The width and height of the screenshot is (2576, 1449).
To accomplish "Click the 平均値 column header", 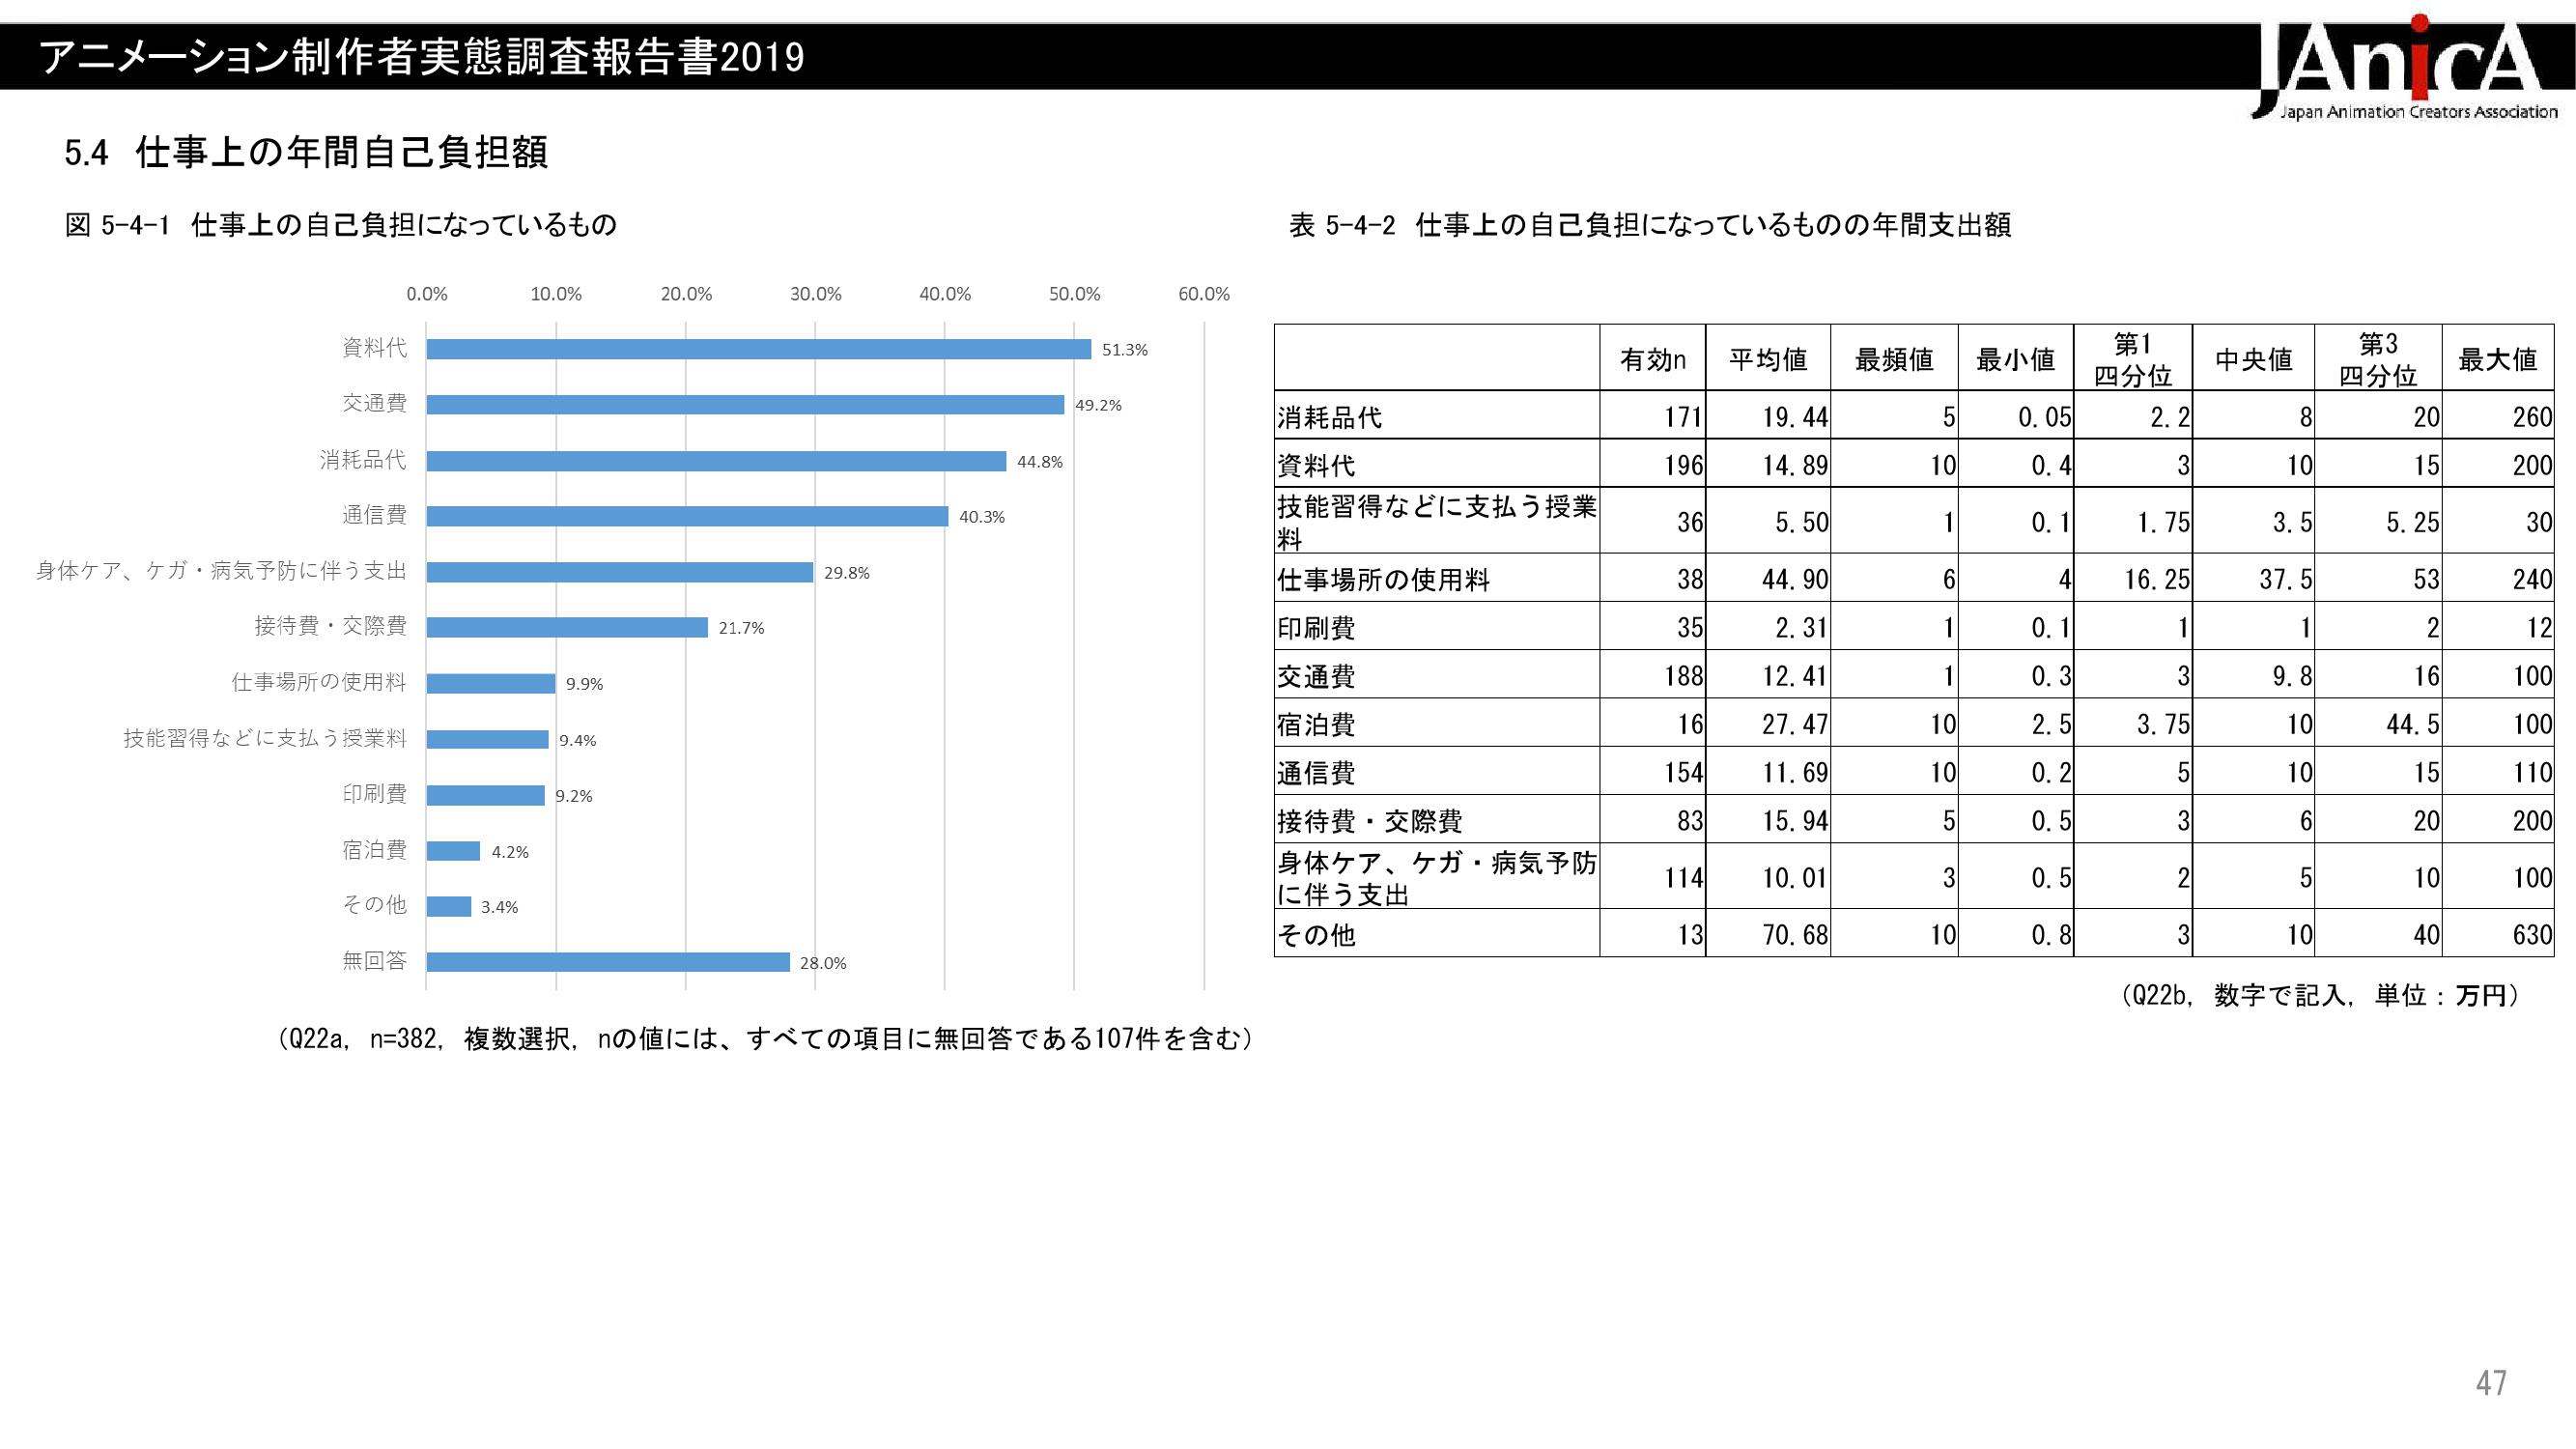I will (x=1767, y=359).
